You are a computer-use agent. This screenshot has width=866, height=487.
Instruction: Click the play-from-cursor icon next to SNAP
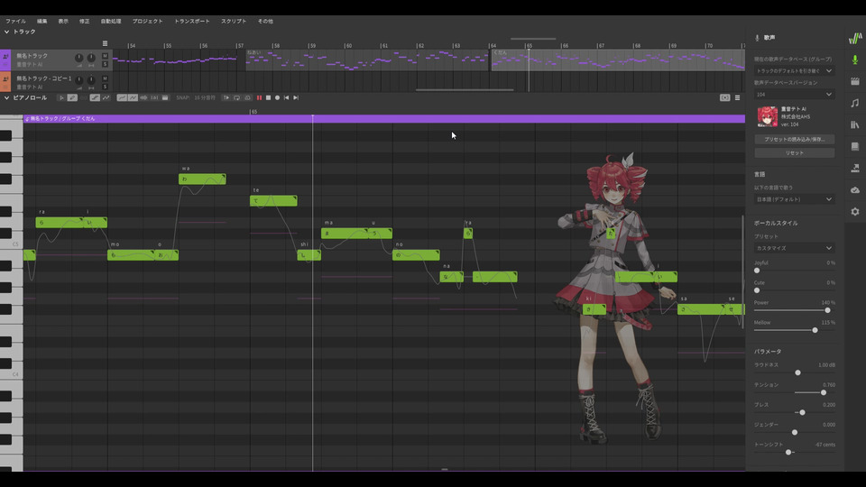point(226,97)
